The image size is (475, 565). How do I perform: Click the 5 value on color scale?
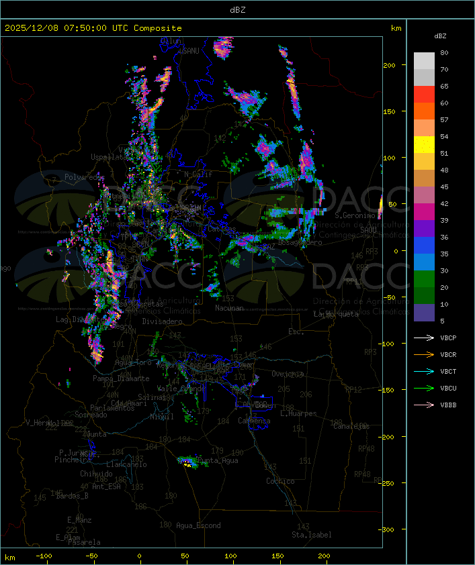(442, 321)
